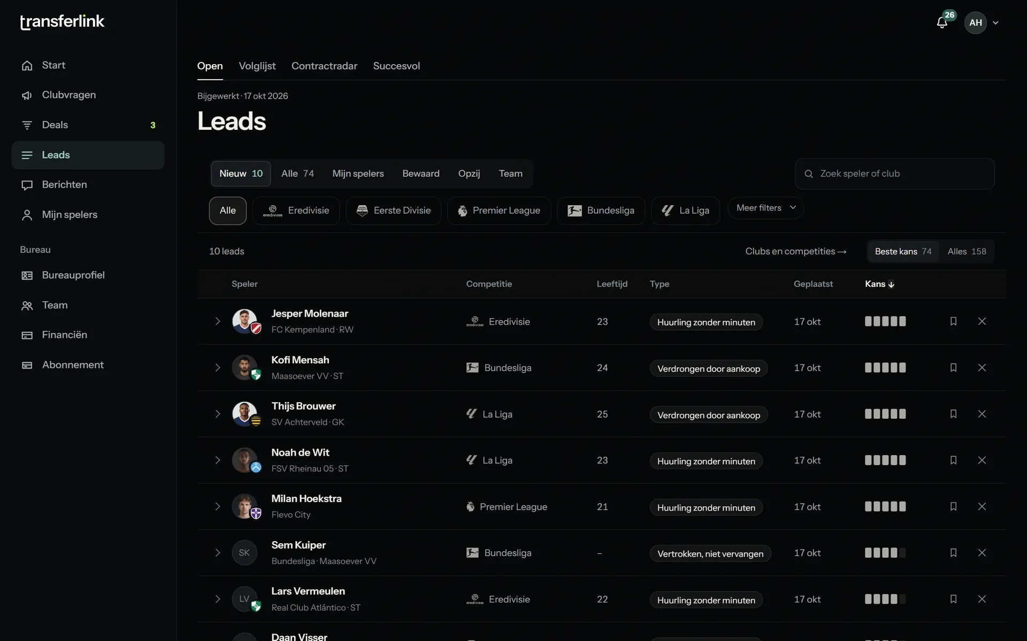Screen dimensions: 1027x641
Task: Show the Opzij leads
Action: coord(469,174)
